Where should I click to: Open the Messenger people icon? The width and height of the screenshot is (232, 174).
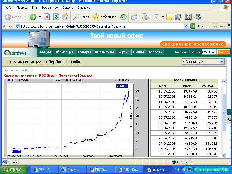[x=198, y=17]
